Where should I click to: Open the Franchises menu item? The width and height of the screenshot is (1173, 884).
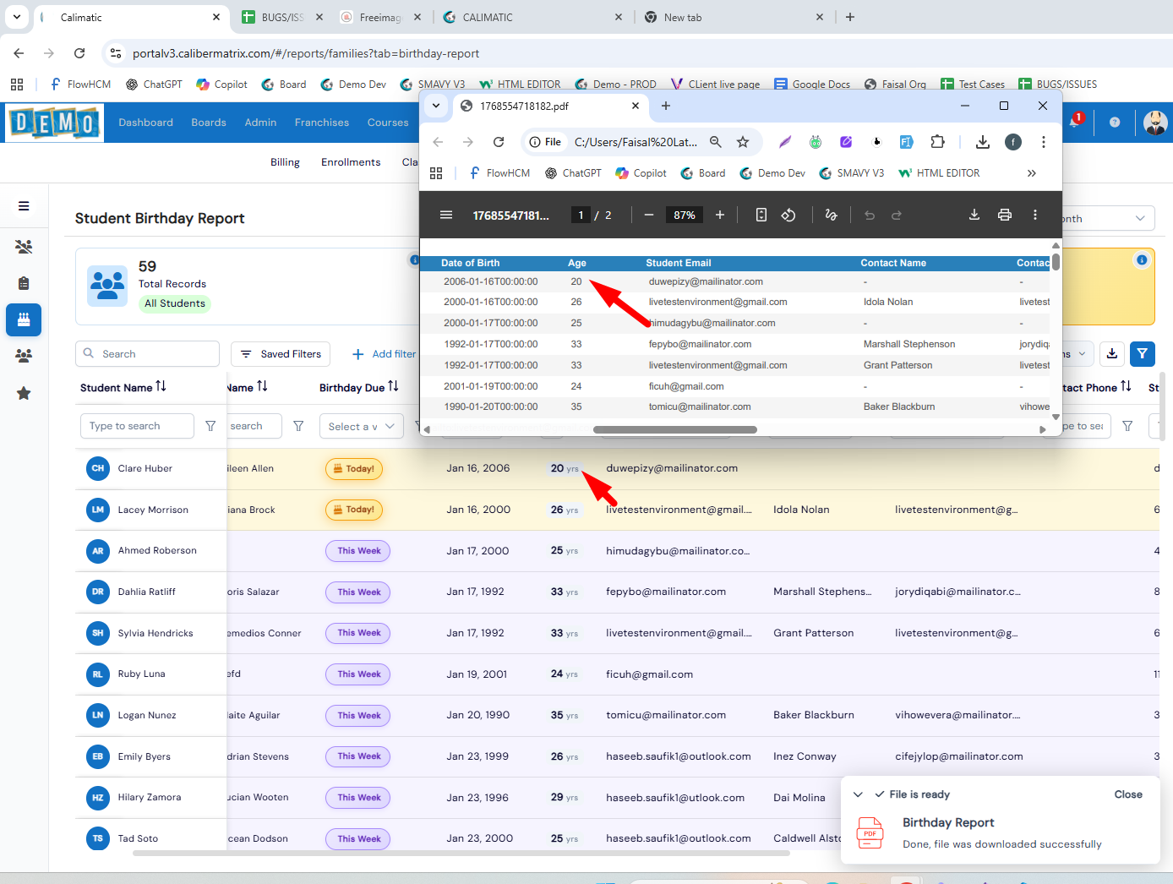(x=321, y=123)
